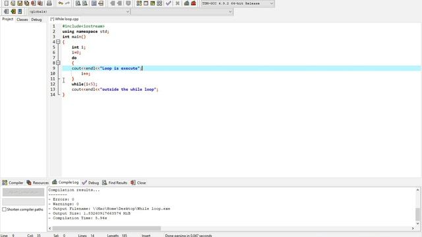Viewport: 422px width, 237px height.
Task: Open the bottom Debug tab
Action: pyautogui.click(x=90, y=182)
